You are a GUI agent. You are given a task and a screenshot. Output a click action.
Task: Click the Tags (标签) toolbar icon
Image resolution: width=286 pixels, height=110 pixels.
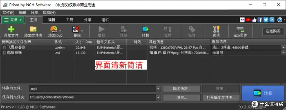(x=192, y=29)
